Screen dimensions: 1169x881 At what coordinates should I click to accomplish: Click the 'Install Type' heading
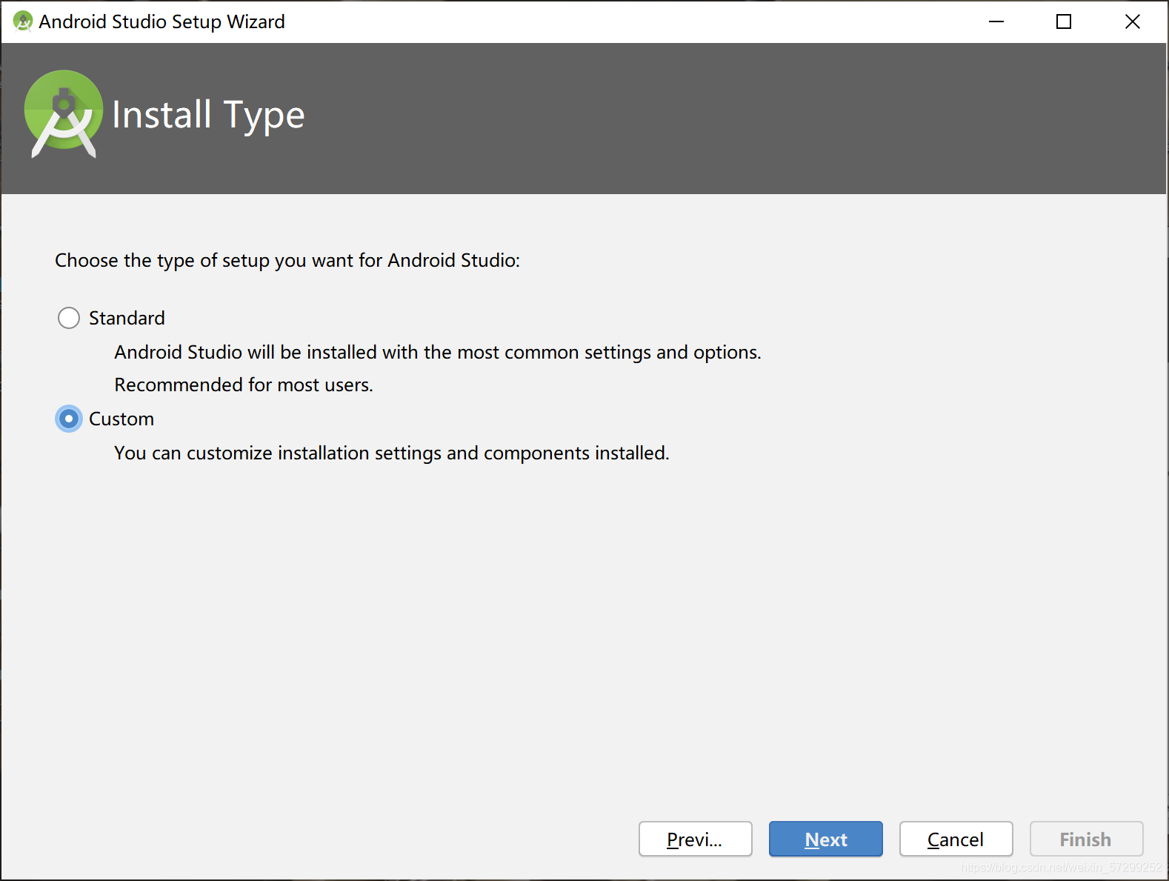coord(208,116)
